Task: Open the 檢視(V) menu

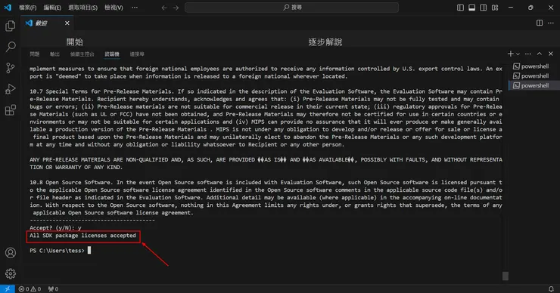Action: [114, 8]
